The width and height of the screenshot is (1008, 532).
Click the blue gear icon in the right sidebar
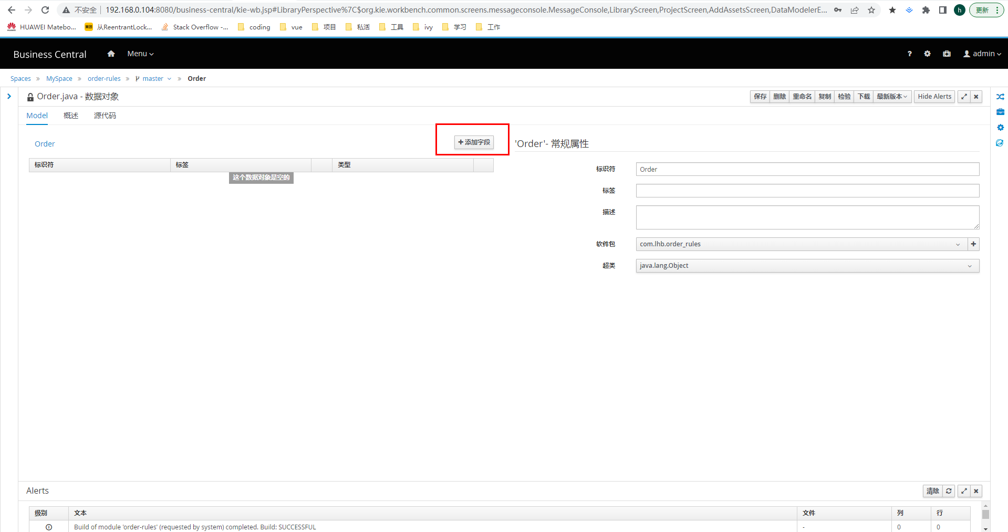1000,128
